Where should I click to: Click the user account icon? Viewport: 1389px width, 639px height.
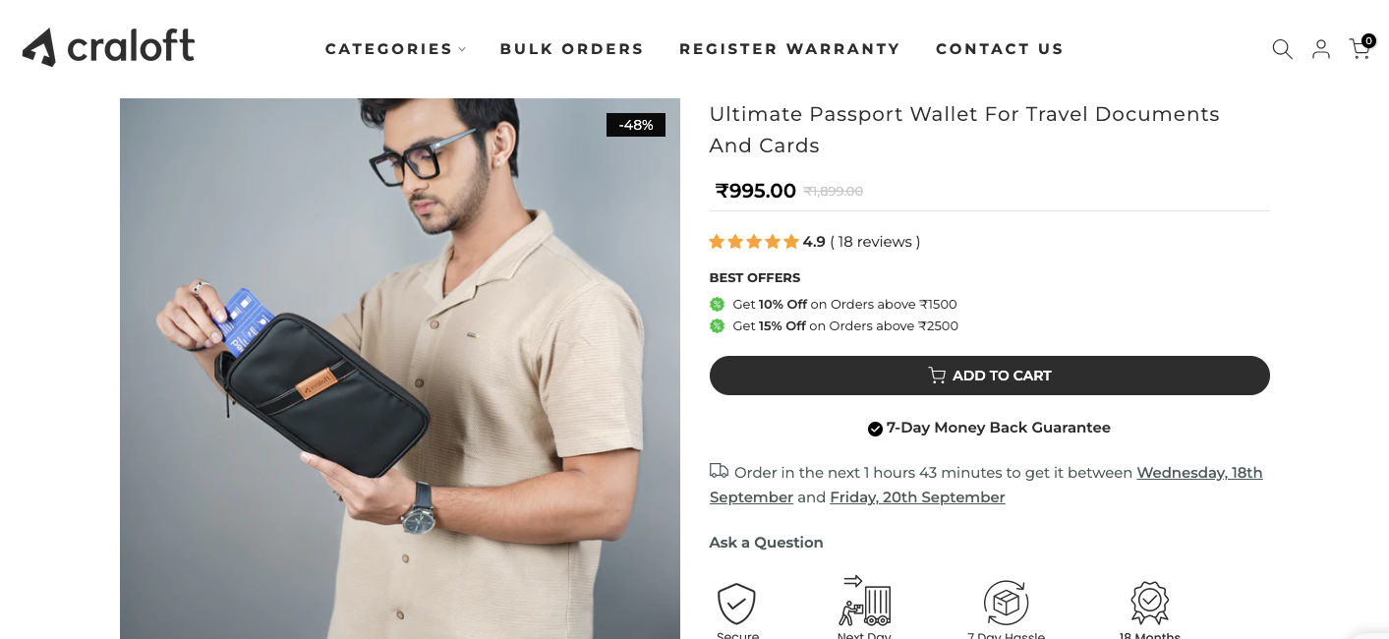1321,49
